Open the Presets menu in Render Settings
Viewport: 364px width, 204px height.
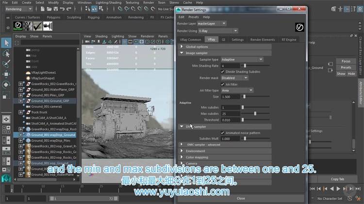(x=193, y=17)
